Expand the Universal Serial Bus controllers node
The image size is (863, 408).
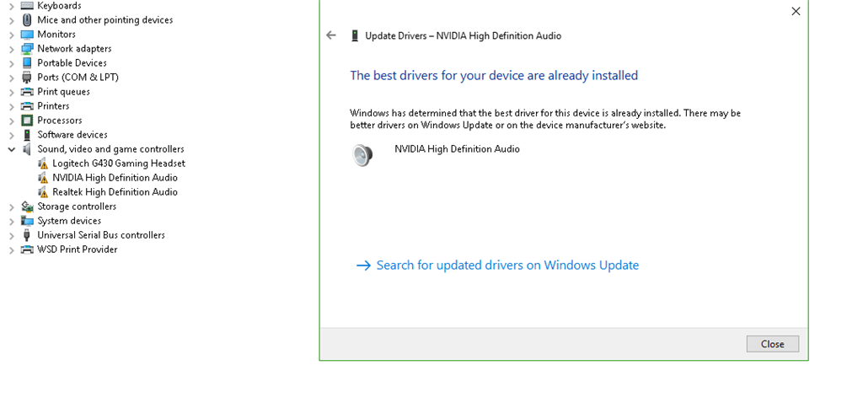tap(12, 236)
